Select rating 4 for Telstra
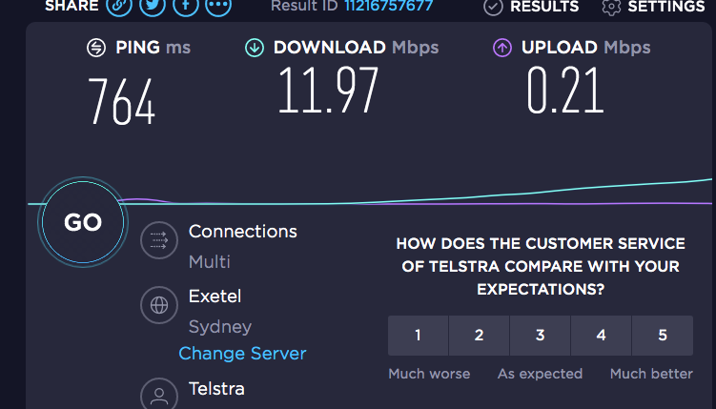 [x=601, y=336]
